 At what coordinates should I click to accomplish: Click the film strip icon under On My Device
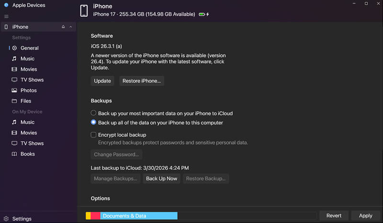pos(14,133)
